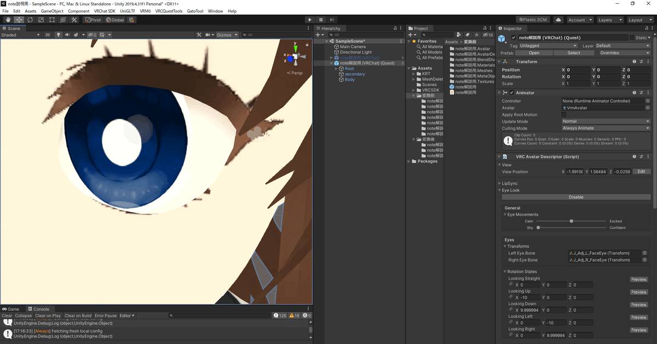The image size is (657, 344).
Task: Open the custom editor tools
Action: pos(74,20)
